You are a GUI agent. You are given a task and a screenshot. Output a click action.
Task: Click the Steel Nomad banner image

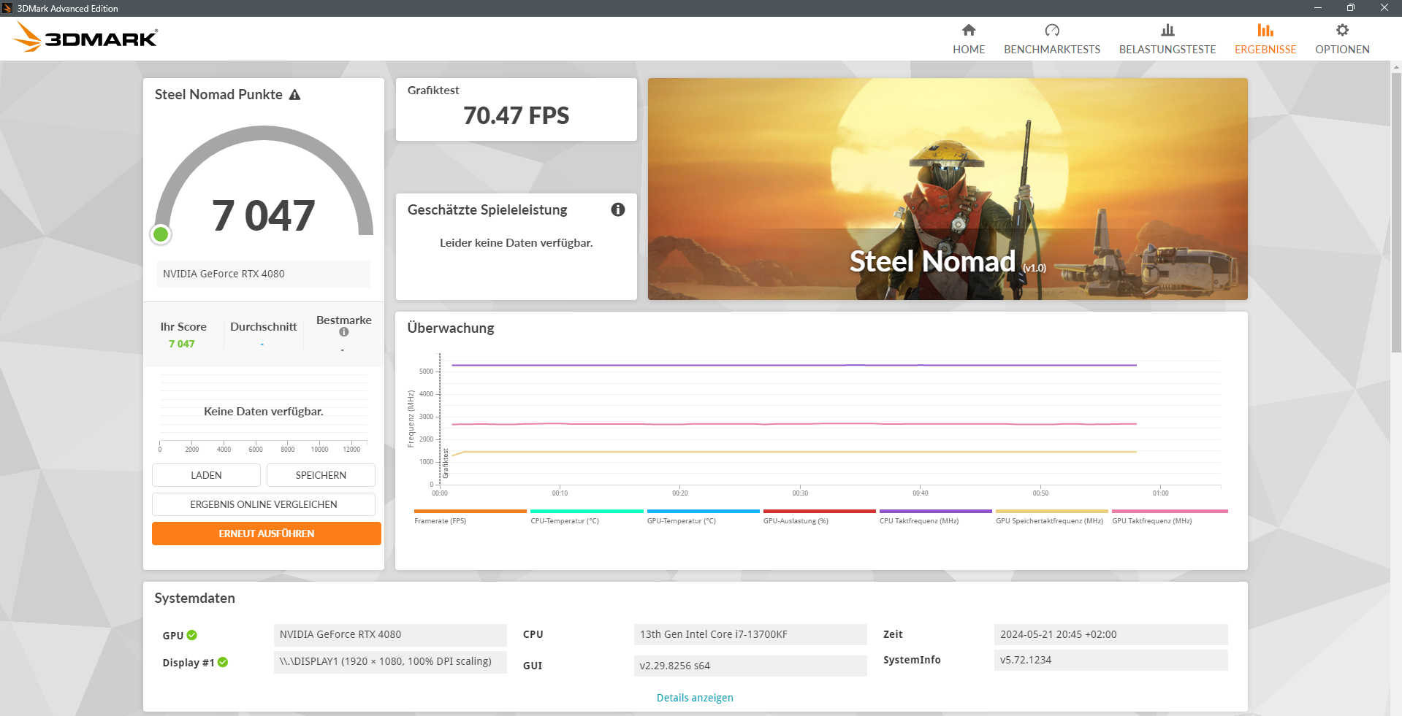click(x=948, y=189)
